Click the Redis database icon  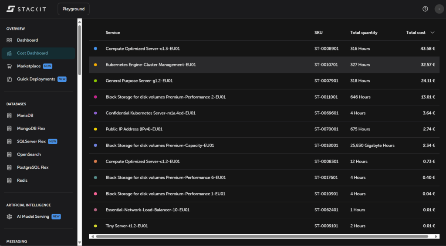tap(9, 180)
